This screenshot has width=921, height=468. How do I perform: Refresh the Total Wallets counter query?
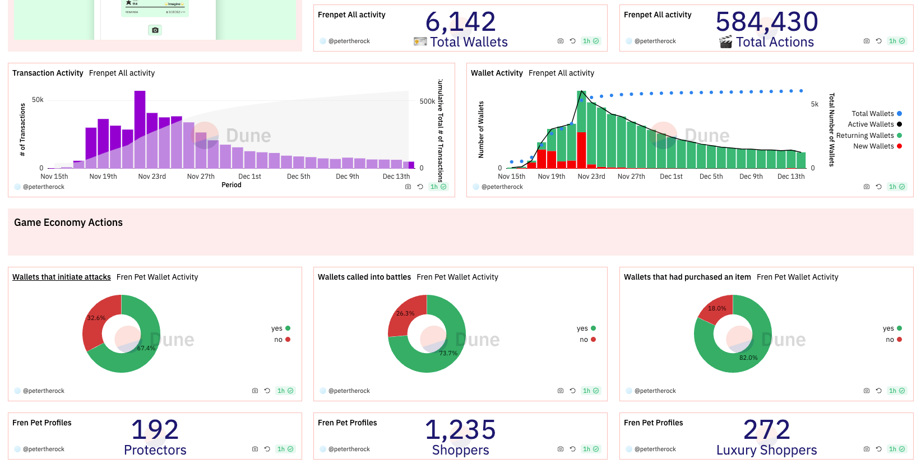coord(573,41)
